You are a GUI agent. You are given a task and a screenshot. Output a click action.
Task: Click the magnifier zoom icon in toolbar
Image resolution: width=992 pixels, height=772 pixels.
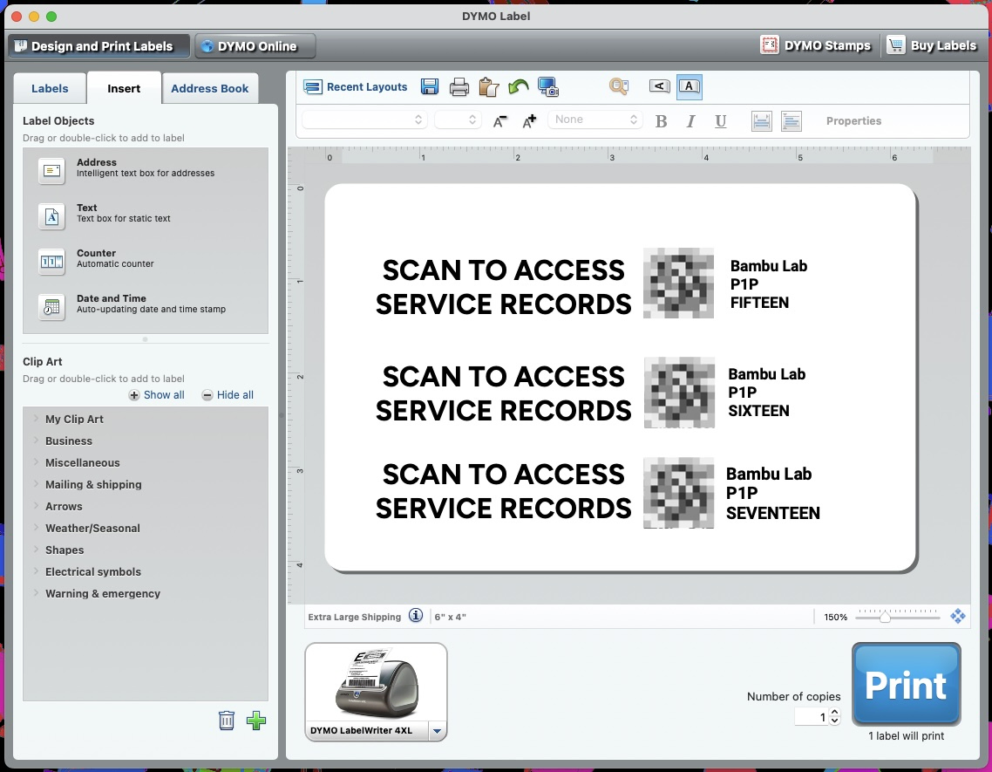[619, 85]
